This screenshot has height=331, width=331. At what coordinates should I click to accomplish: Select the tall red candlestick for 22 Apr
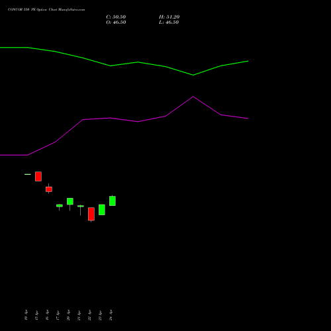click(91, 214)
